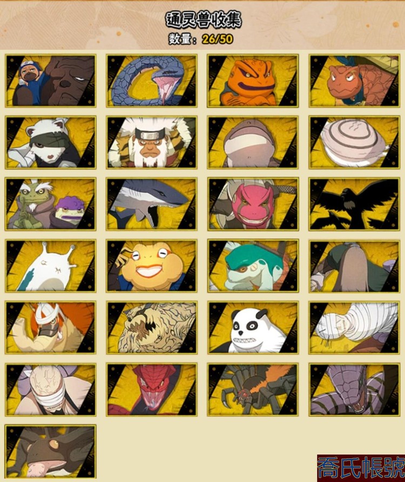Select the monkey king Enma card

pos(152,142)
